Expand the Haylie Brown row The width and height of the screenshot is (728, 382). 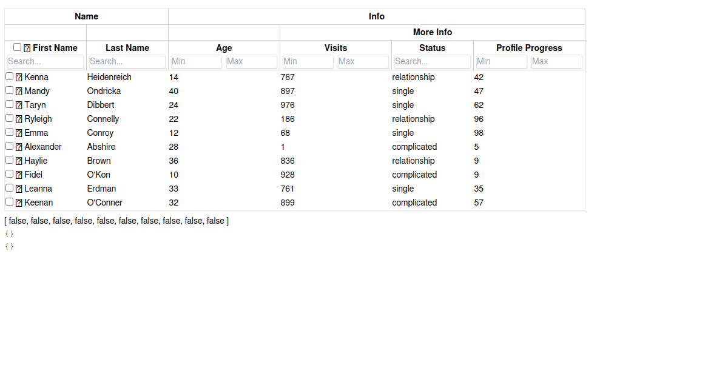click(x=19, y=161)
